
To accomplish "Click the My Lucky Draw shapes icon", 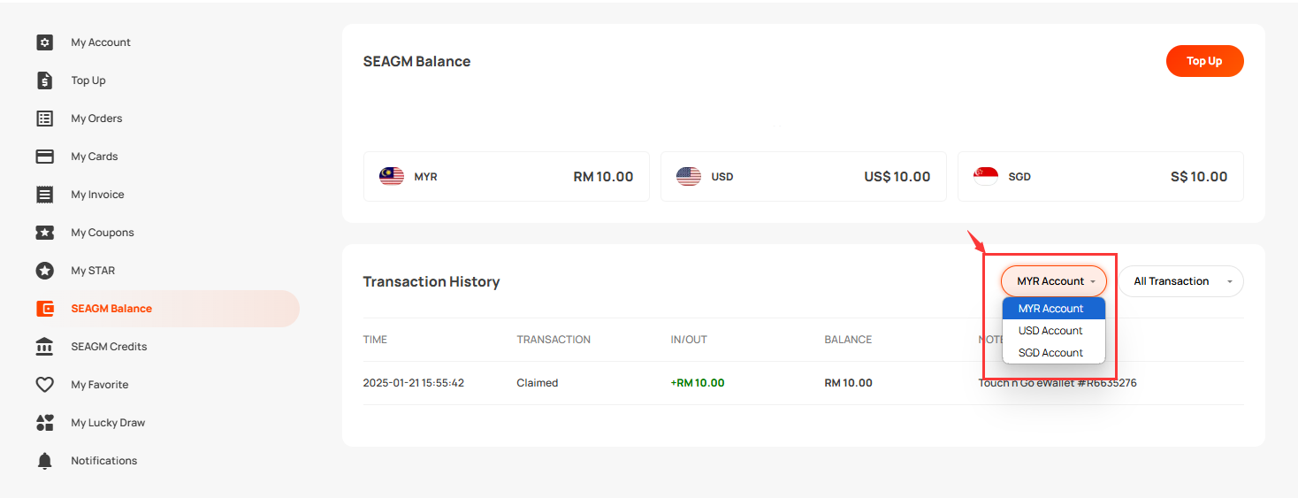I will tap(44, 423).
